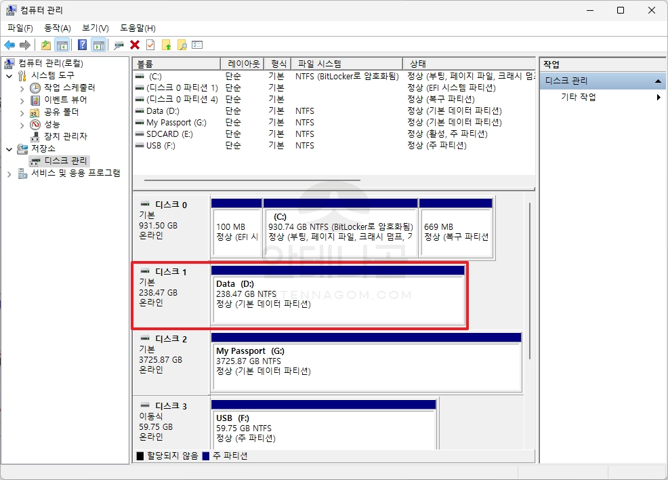Collapse the 디스크 관리 section in the actions pane
The width and height of the screenshot is (668, 480).
(x=657, y=81)
